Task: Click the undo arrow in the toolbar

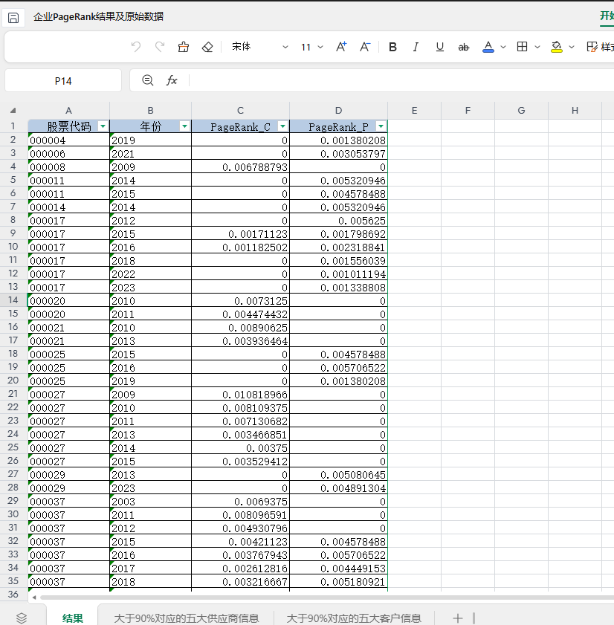Action: click(x=135, y=47)
